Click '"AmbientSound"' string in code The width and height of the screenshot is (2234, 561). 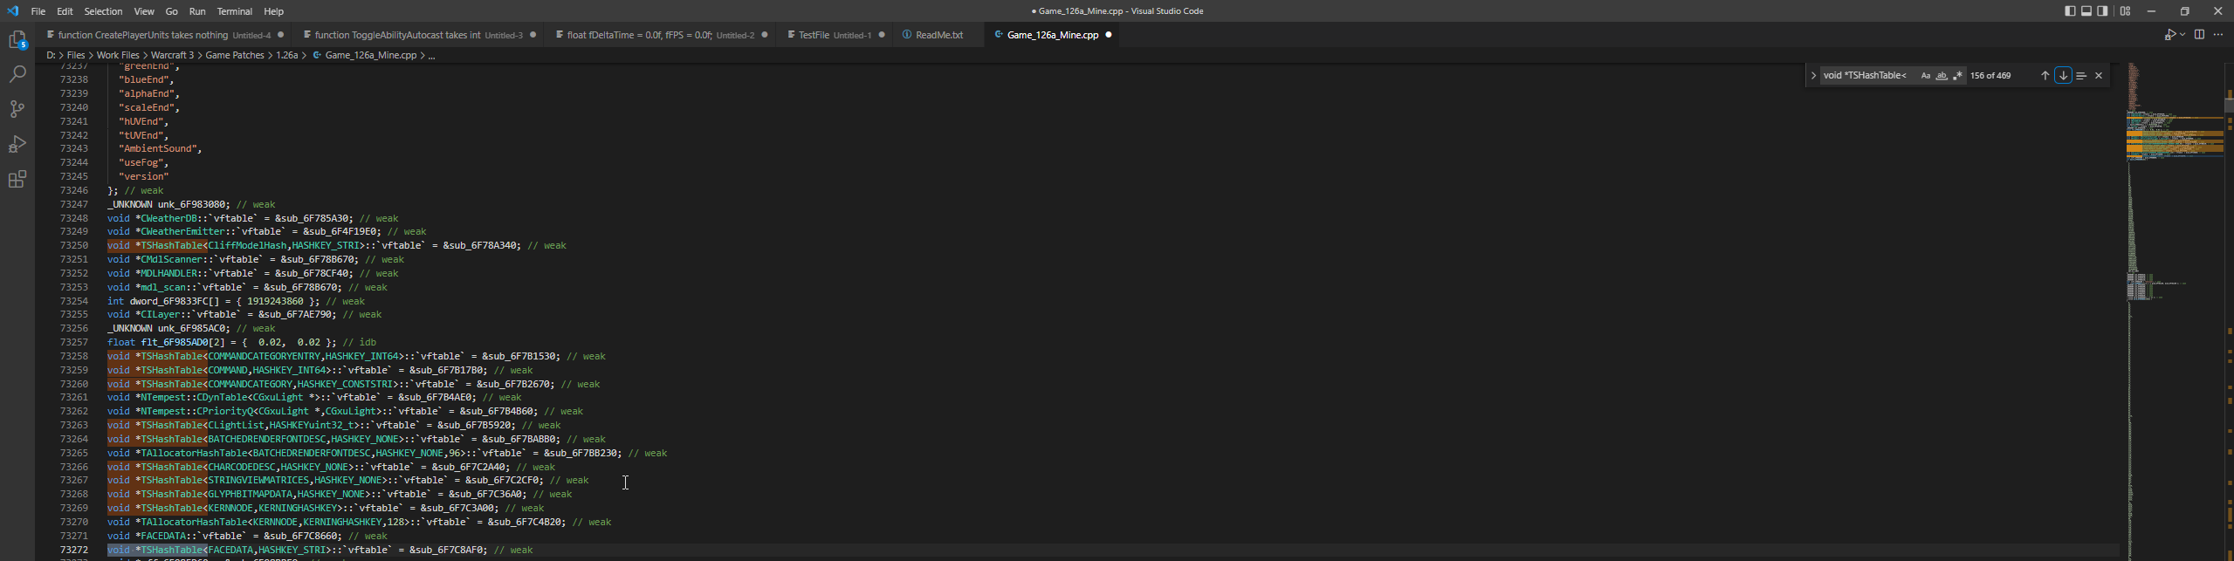[x=157, y=149]
